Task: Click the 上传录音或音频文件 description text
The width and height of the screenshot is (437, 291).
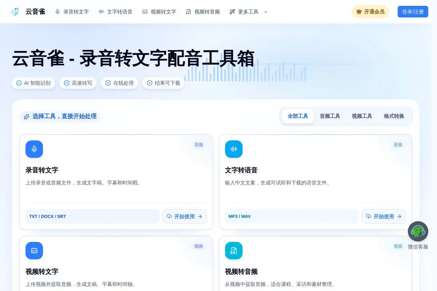Action: tap(83, 183)
